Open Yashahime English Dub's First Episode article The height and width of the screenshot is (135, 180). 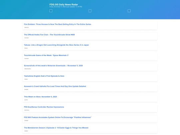tap(44, 76)
